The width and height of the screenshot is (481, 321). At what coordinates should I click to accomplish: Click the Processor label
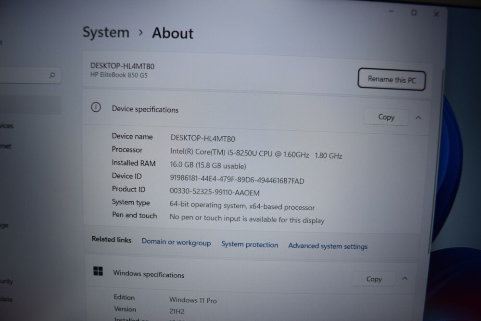point(127,150)
